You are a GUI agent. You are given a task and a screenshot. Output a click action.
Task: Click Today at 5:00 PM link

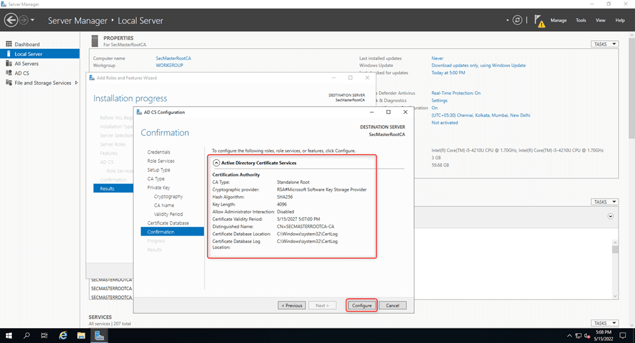pyautogui.click(x=448, y=73)
